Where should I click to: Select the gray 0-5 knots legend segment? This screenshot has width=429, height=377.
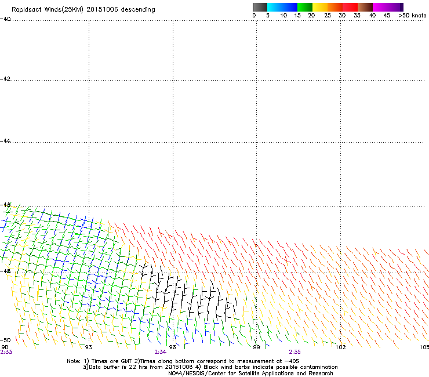tap(260, 7)
